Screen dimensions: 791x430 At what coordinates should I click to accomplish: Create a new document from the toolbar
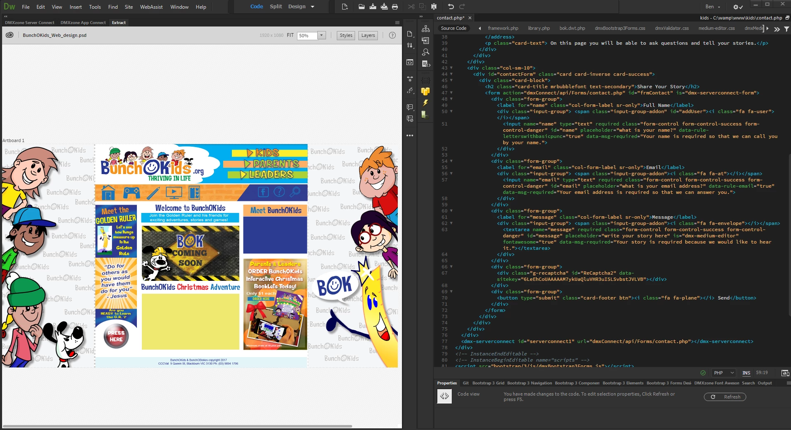345,7
